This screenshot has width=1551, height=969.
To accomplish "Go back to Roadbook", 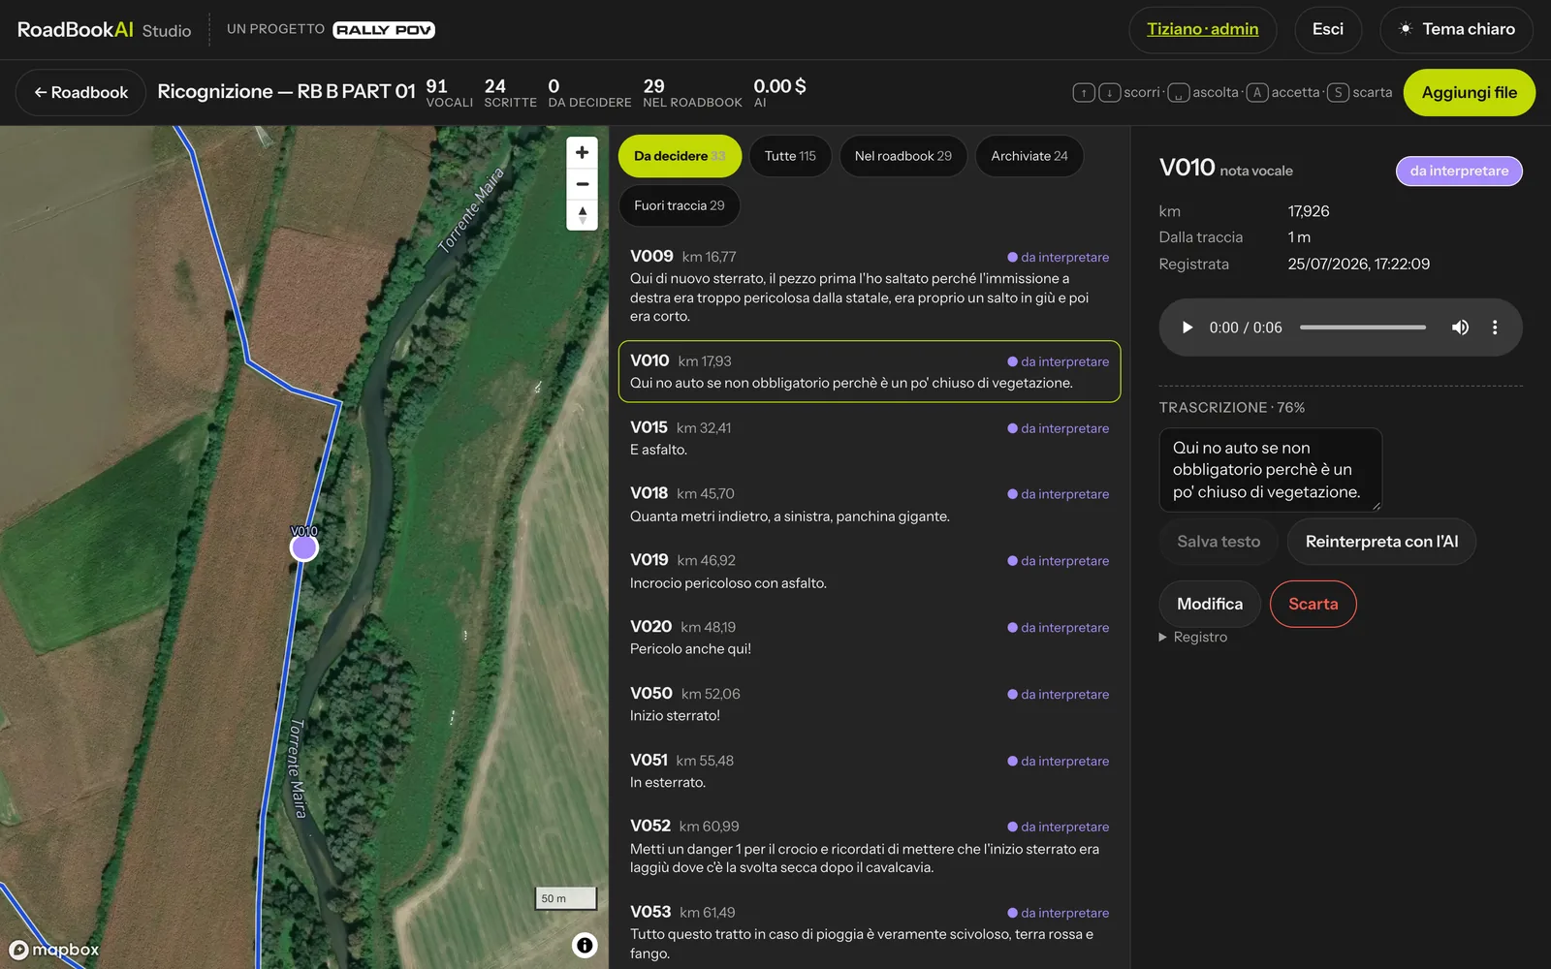I will 80,92.
